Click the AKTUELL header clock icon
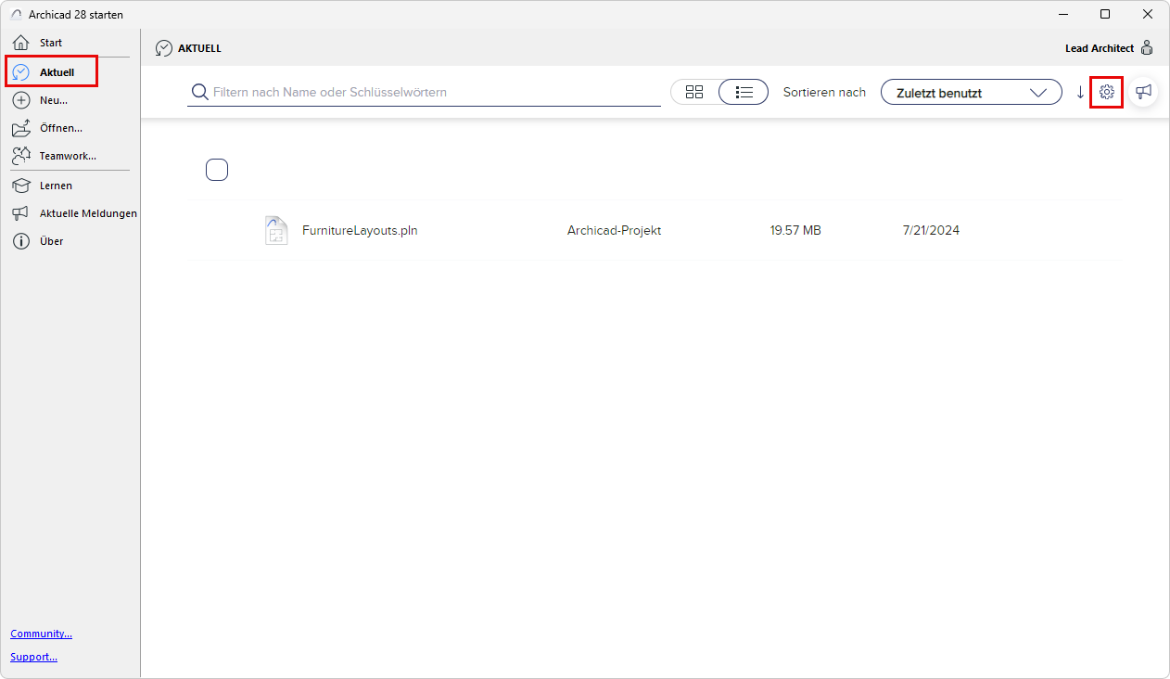Viewport: 1170px width, 679px height. 164,48
